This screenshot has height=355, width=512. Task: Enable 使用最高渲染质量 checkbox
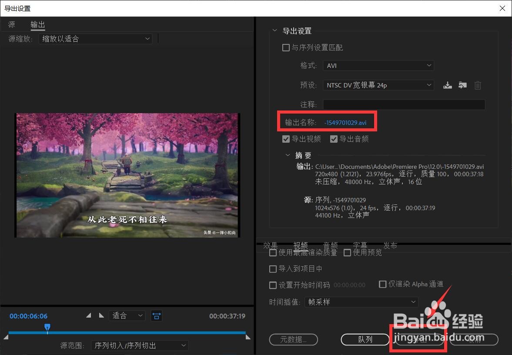[273, 253]
